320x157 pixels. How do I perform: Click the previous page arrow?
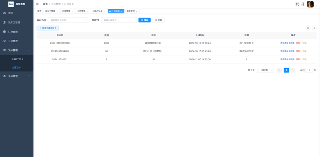[280, 70]
